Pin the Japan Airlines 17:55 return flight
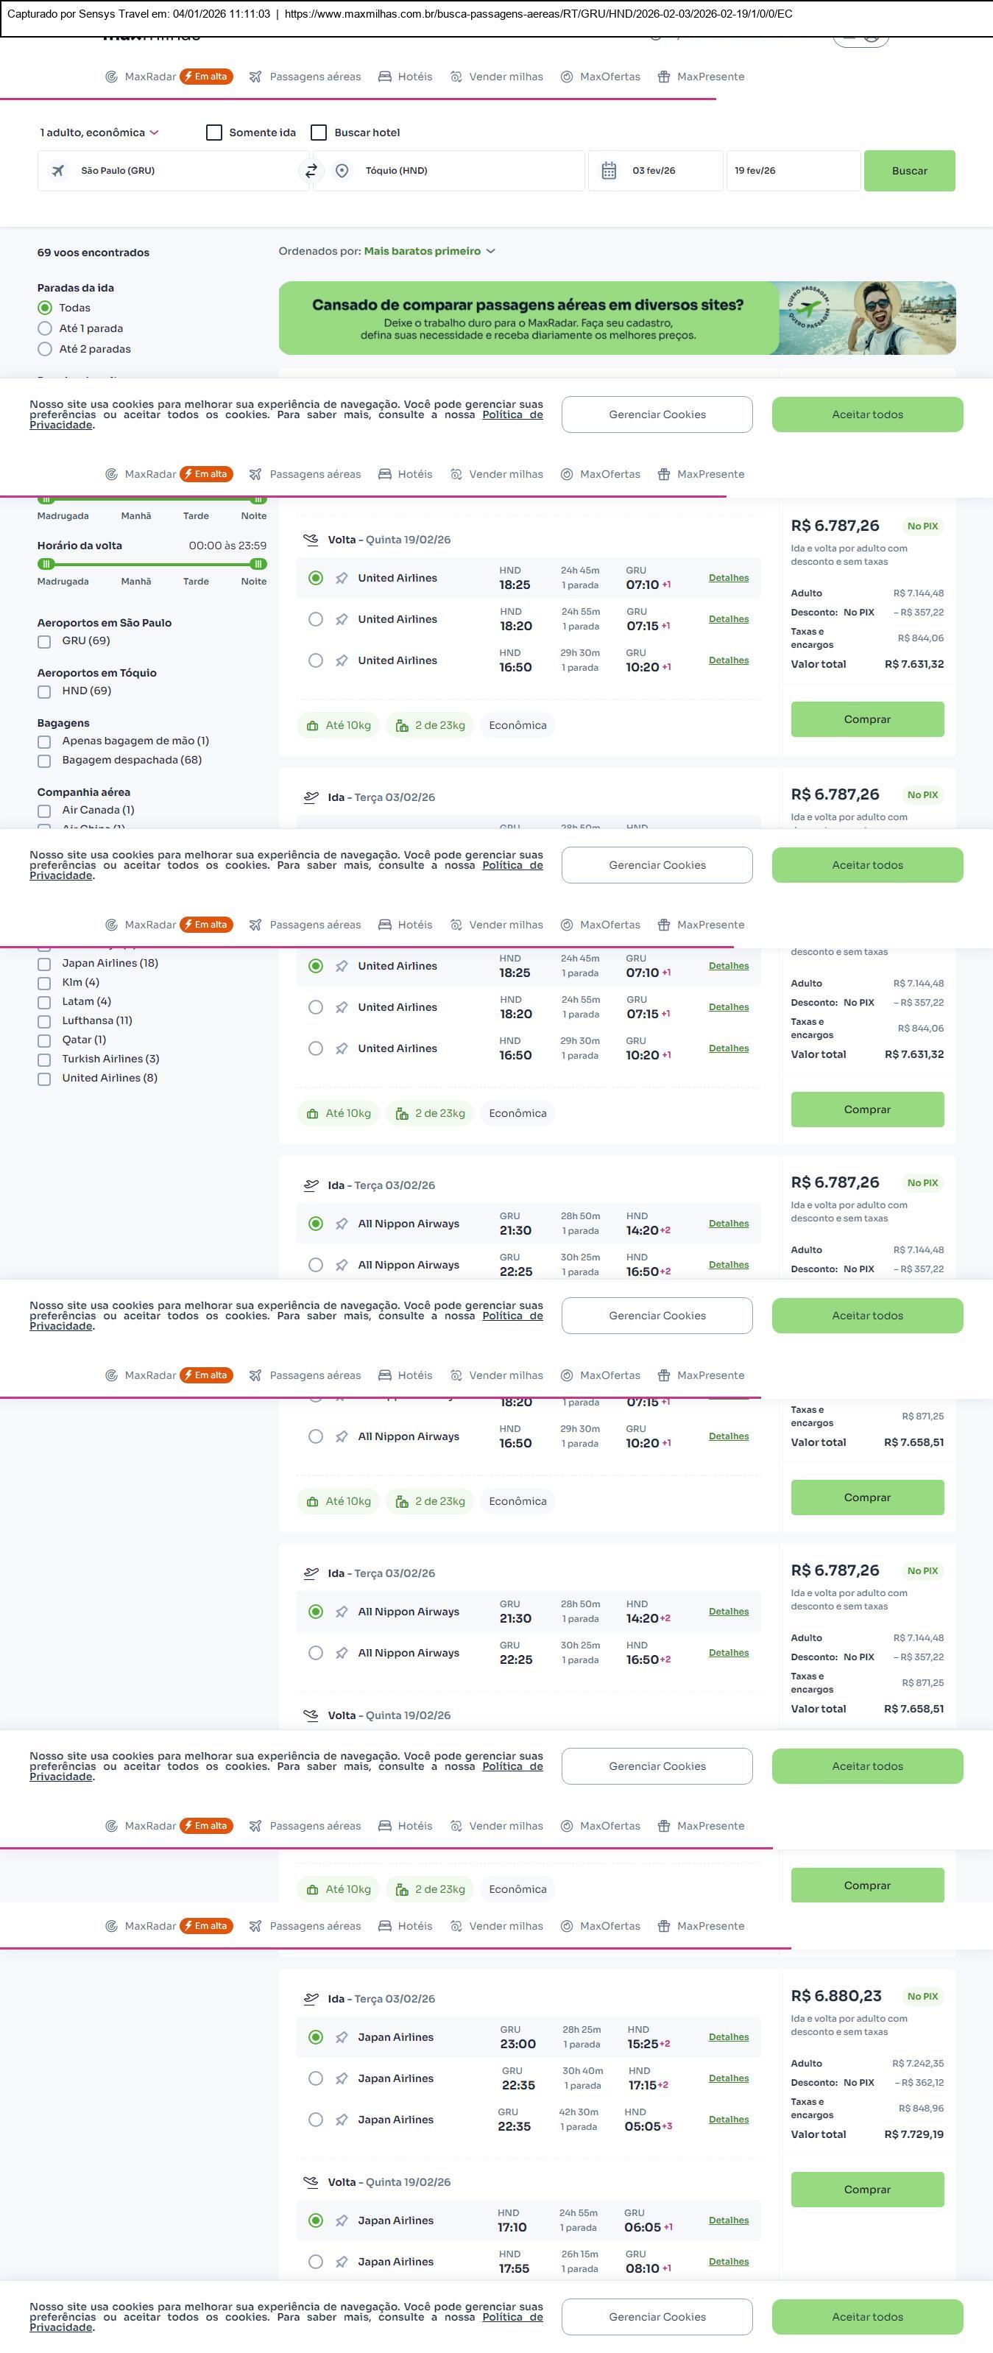This screenshot has width=993, height=2353. pos(342,2262)
